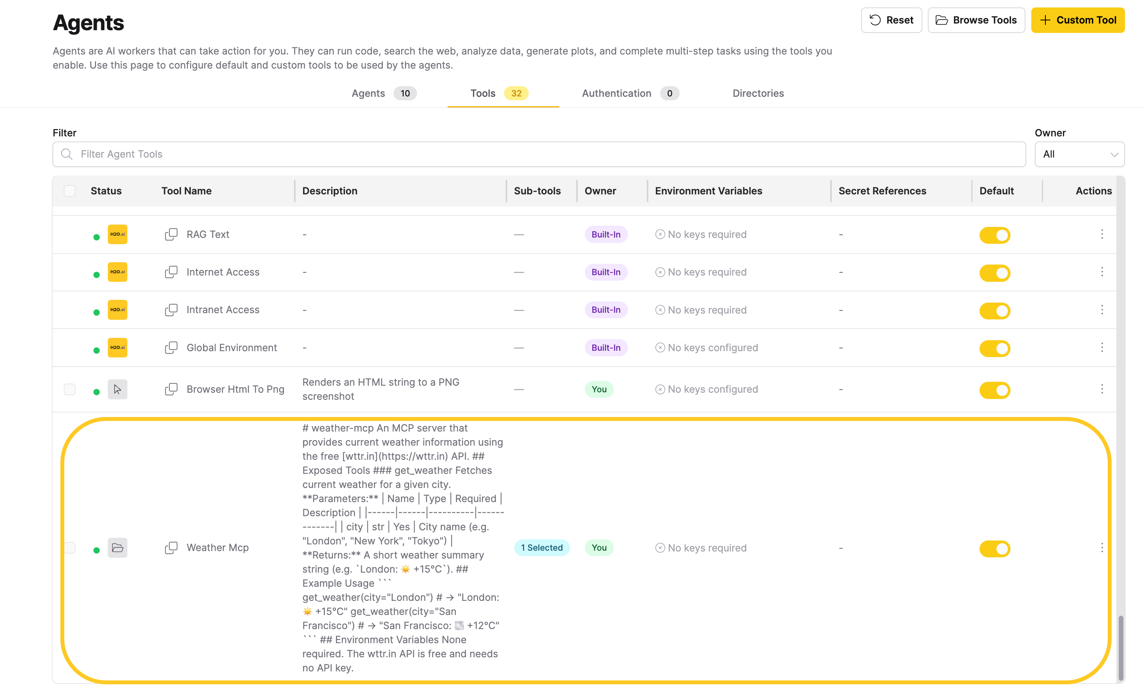Click the cursor icon in Browser Html To Png row

[x=117, y=389]
